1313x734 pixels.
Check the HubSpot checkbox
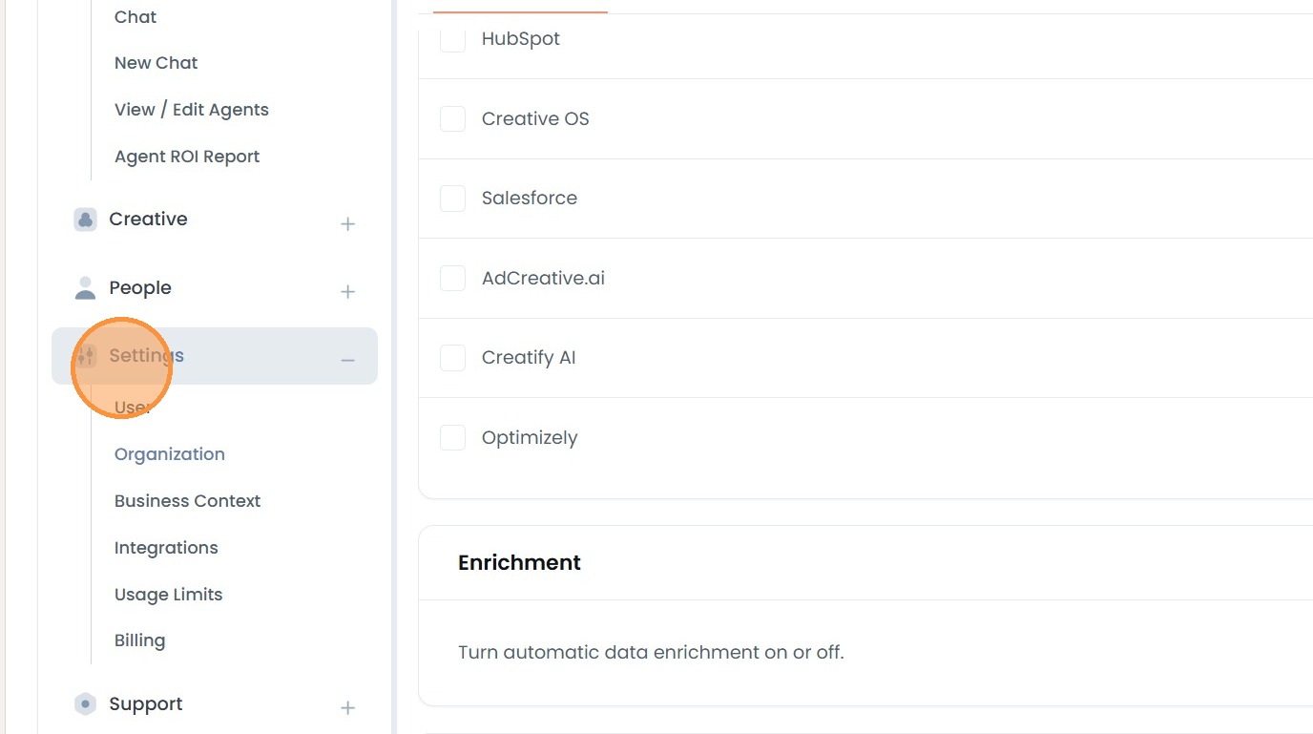[x=452, y=39]
